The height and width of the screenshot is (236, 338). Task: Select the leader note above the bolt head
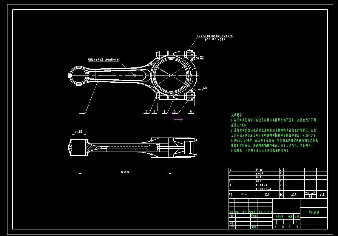pyautogui.click(x=215, y=38)
